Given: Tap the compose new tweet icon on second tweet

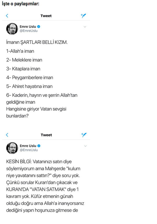Looking at the screenshot, I should (83, 135).
